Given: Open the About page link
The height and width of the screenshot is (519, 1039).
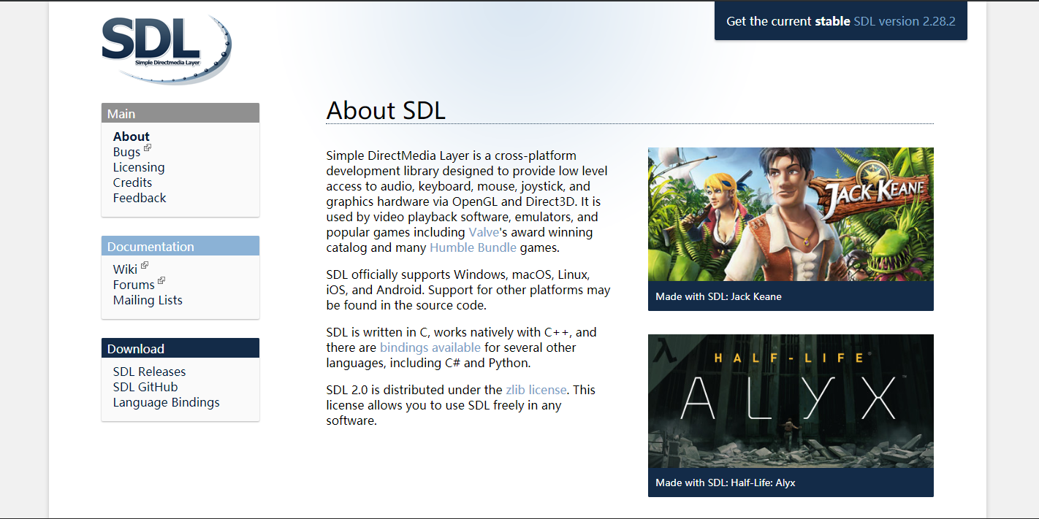Looking at the screenshot, I should coord(132,137).
